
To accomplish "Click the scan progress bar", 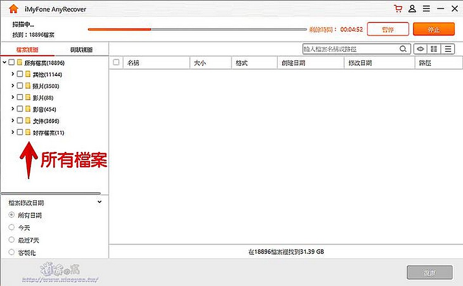I will coord(197,29).
